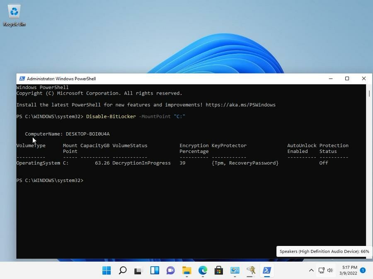The image size is (373, 279).
Task: Launch Microsoft Edge from taskbar
Action: tap(203, 270)
